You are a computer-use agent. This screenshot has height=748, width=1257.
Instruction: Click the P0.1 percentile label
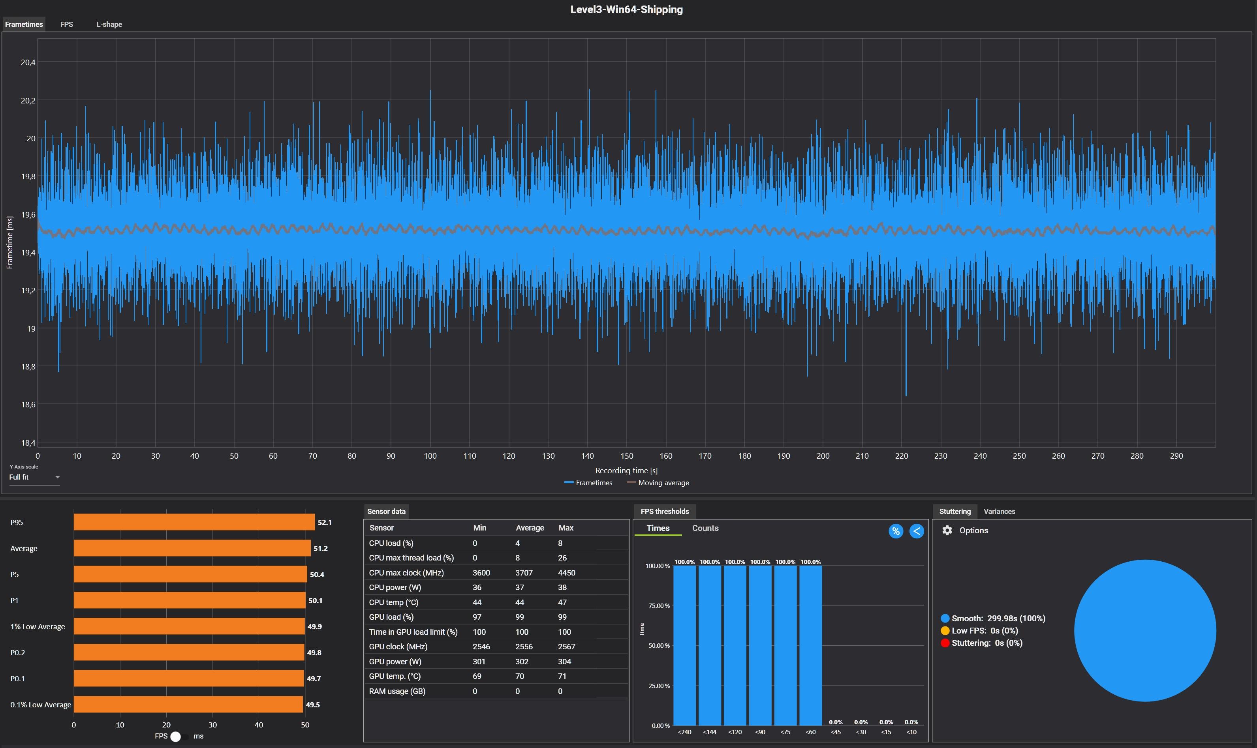click(x=18, y=679)
